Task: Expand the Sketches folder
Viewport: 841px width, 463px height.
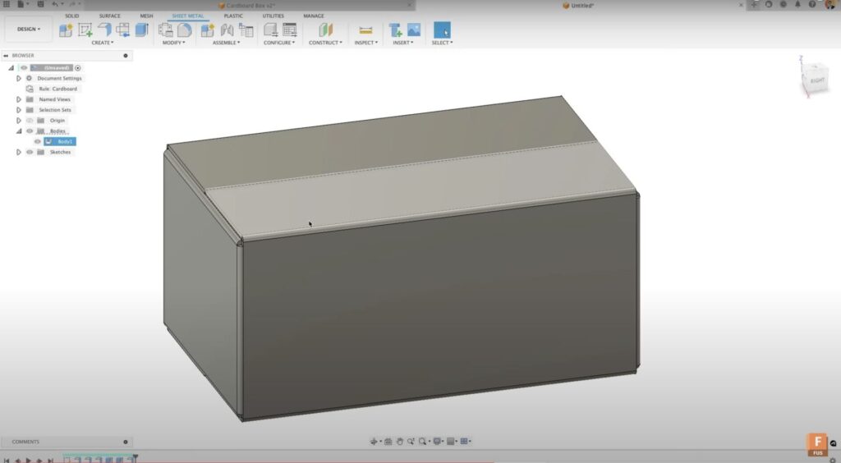Action: (19, 152)
